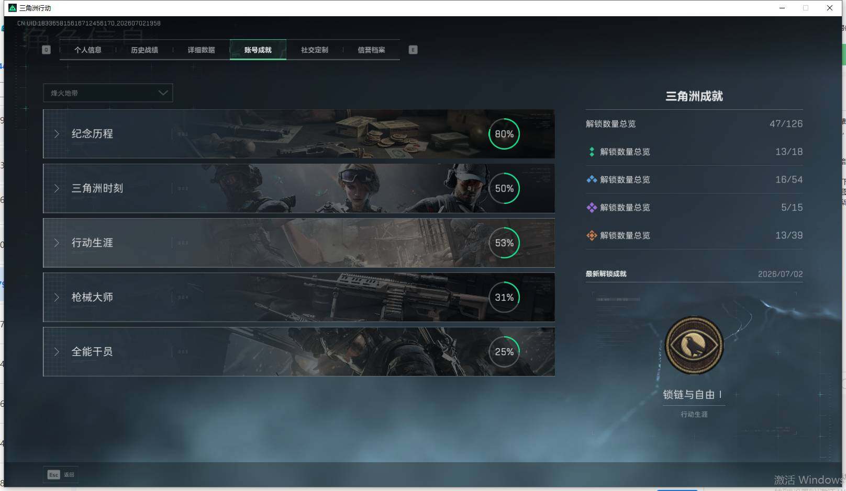The height and width of the screenshot is (491, 846).
Task: Click the 5/15 unlock count
Action: (x=792, y=208)
